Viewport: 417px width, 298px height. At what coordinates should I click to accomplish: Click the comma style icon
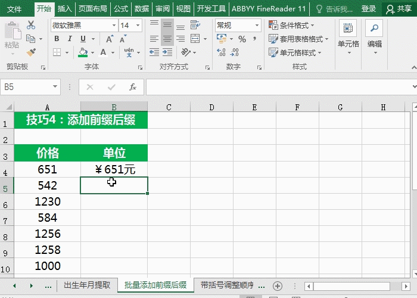[255, 39]
